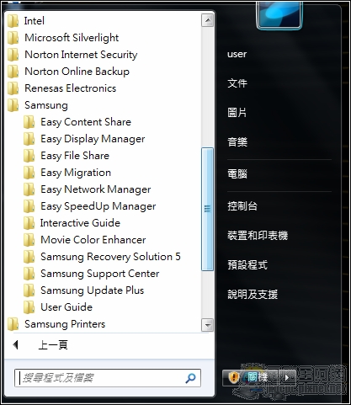Open 裝置和印表機
The width and height of the screenshot is (351, 405).
click(258, 236)
